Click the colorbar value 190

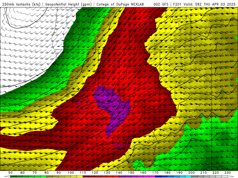pyautogui.click(x=179, y=173)
